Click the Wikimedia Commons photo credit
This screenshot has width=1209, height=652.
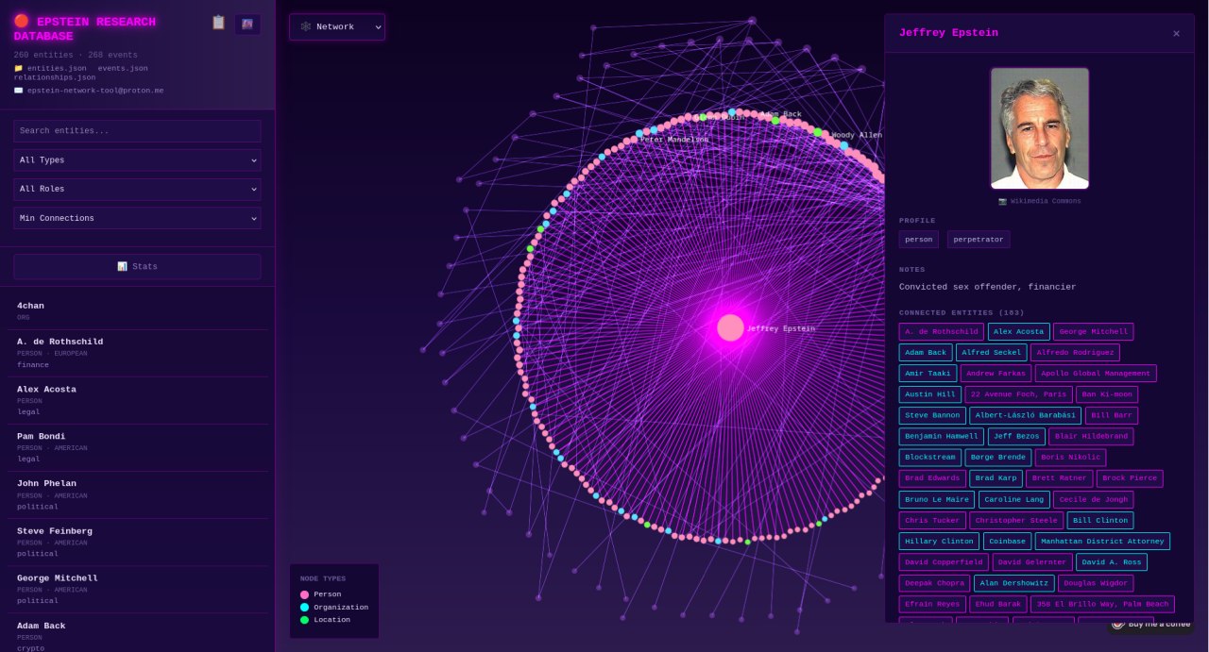click(1039, 201)
